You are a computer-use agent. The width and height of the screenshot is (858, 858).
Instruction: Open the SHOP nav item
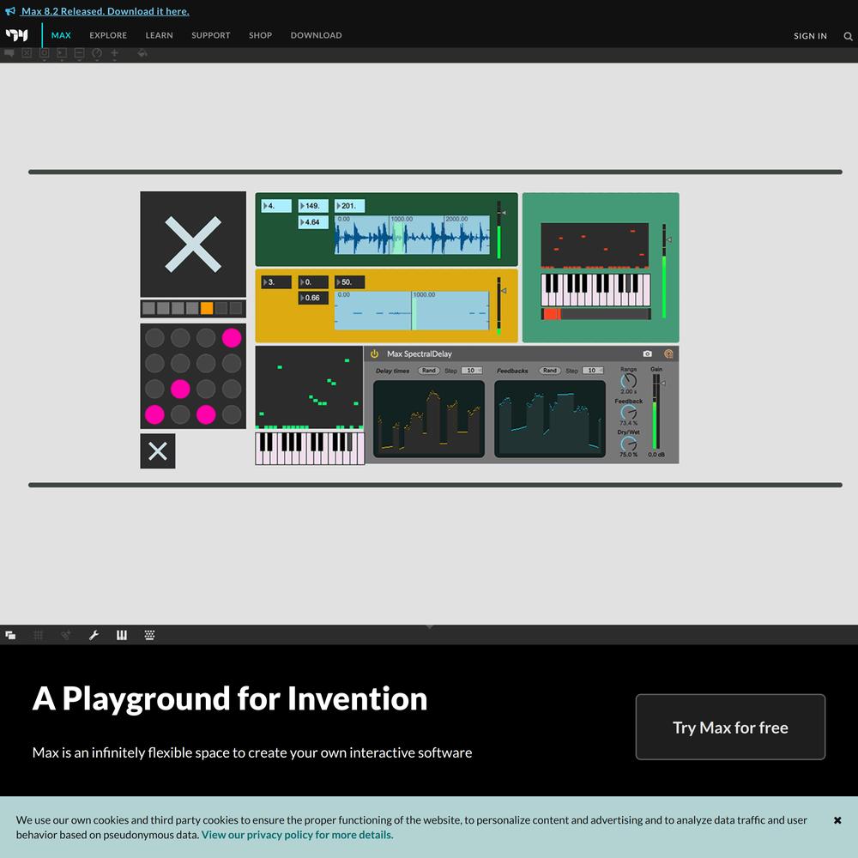(x=261, y=35)
